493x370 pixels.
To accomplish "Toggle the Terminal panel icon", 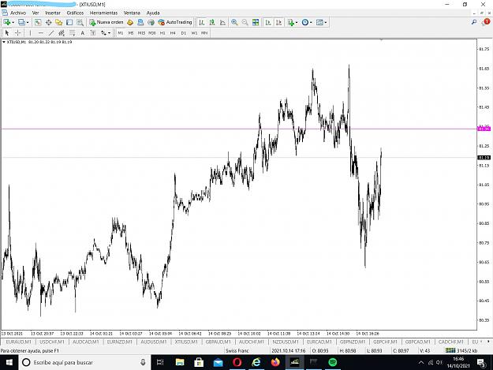I will point(69,22).
